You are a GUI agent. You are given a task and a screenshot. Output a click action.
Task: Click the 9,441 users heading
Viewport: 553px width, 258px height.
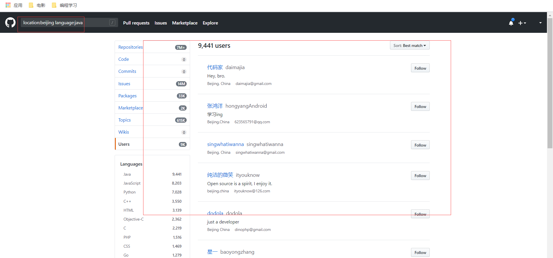point(214,46)
